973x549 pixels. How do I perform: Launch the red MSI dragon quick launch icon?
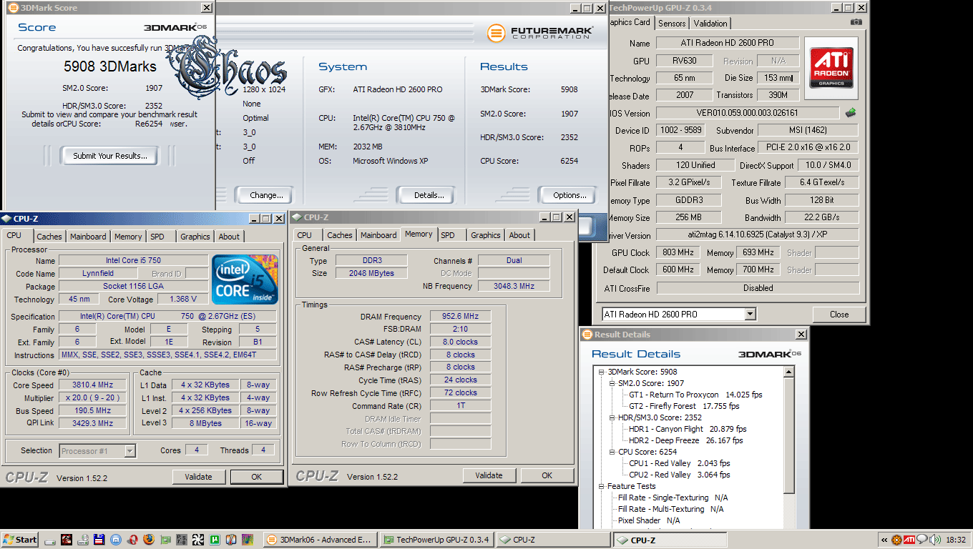point(66,540)
